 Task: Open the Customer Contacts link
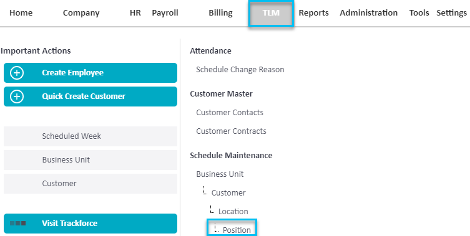[230, 113]
